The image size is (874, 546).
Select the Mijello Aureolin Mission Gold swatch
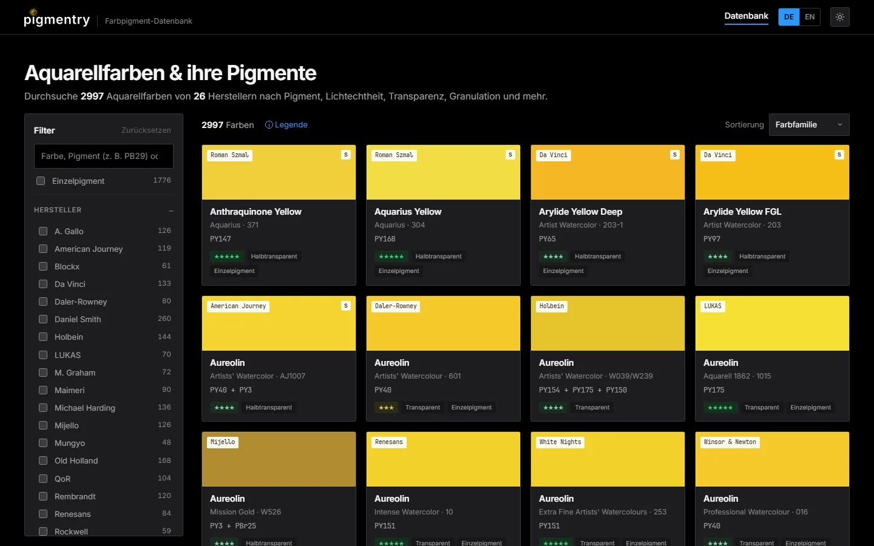pos(279,459)
